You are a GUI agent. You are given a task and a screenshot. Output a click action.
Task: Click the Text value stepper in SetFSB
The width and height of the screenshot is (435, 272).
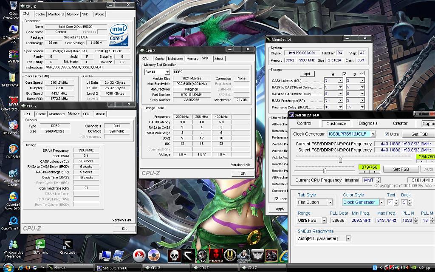tap(396, 202)
